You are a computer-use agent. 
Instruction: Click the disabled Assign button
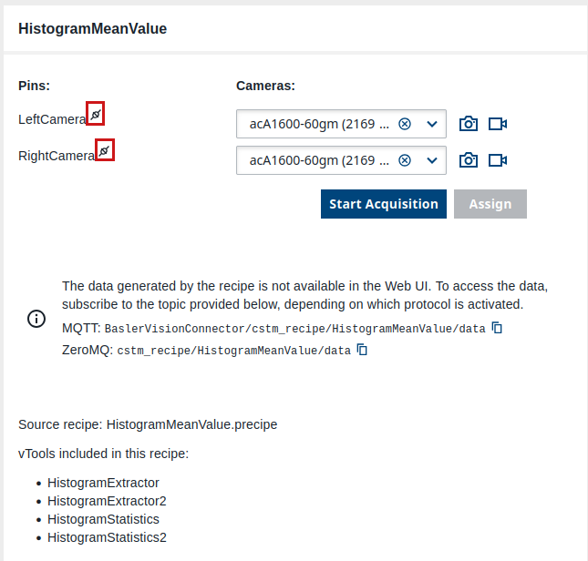[490, 204]
